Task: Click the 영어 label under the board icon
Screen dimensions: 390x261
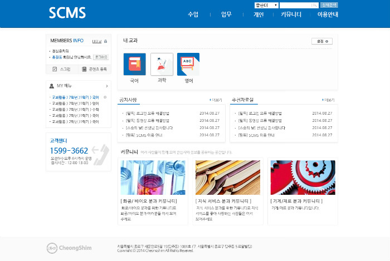Action: 188,81
